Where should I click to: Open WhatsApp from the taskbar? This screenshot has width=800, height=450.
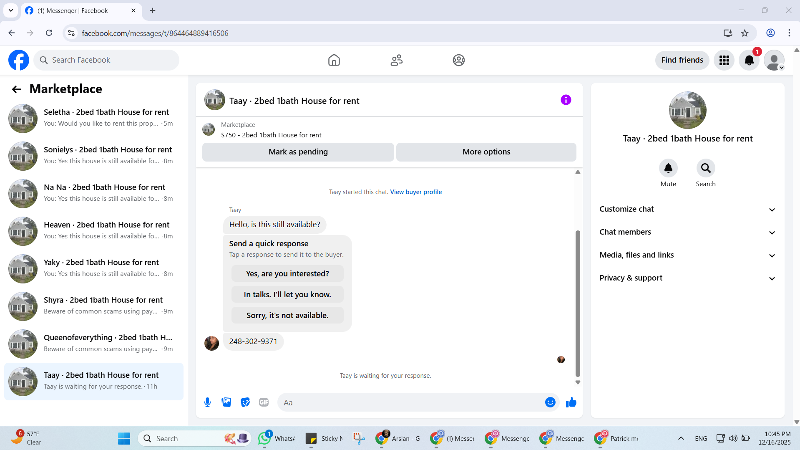[x=277, y=438]
